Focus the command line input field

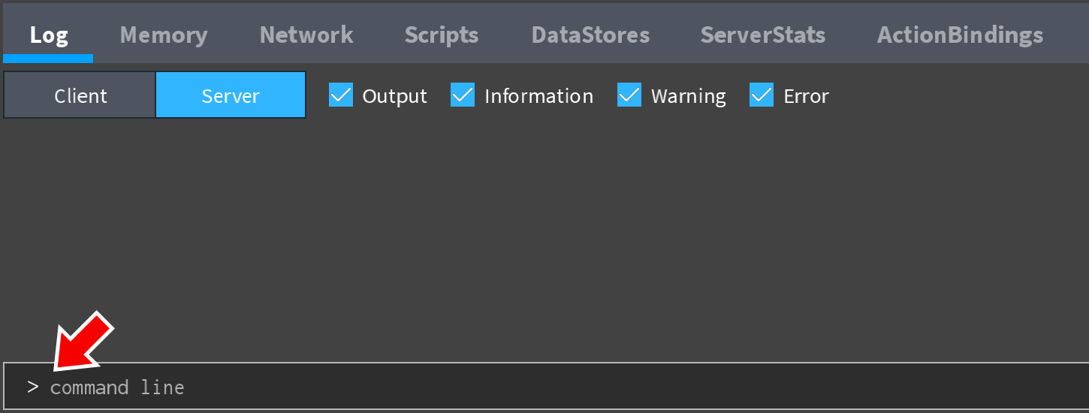pos(526,387)
